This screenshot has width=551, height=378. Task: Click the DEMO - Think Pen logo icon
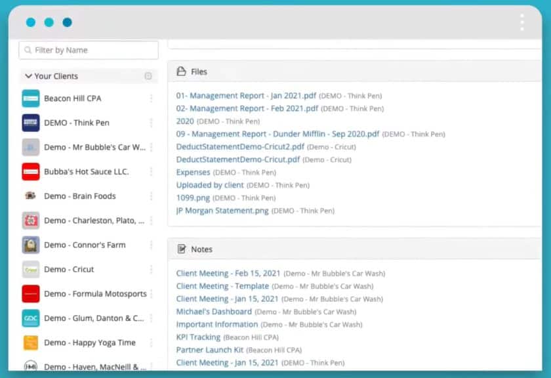tap(31, 123)
